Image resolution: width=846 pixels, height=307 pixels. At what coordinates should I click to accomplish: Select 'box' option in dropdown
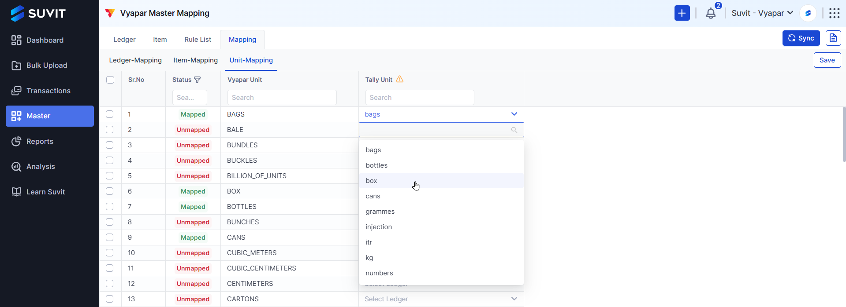[441, 181]
